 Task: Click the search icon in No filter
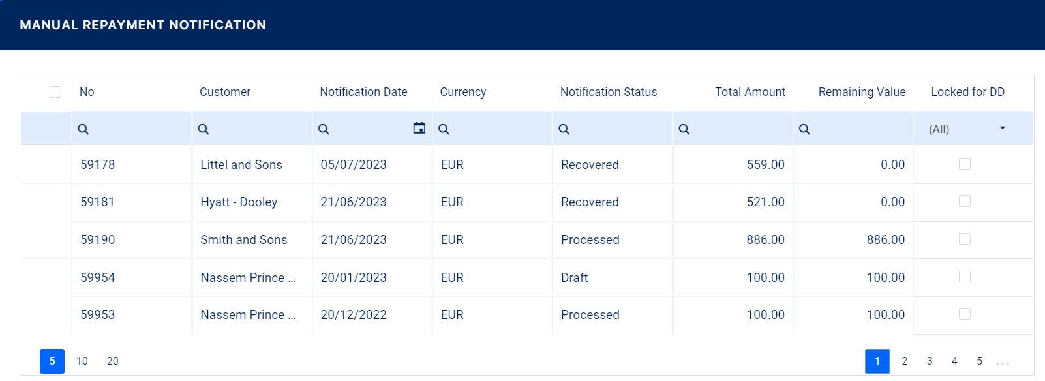tap(83, 129)
